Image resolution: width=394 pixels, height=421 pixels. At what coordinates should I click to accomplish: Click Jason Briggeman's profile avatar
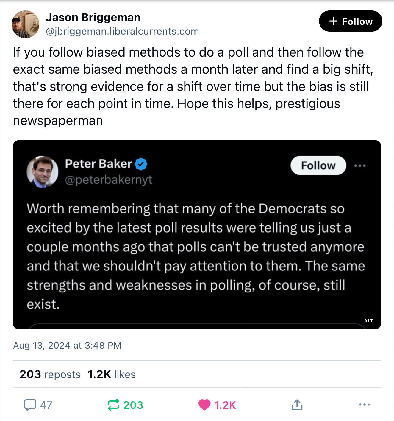[25, 24]
